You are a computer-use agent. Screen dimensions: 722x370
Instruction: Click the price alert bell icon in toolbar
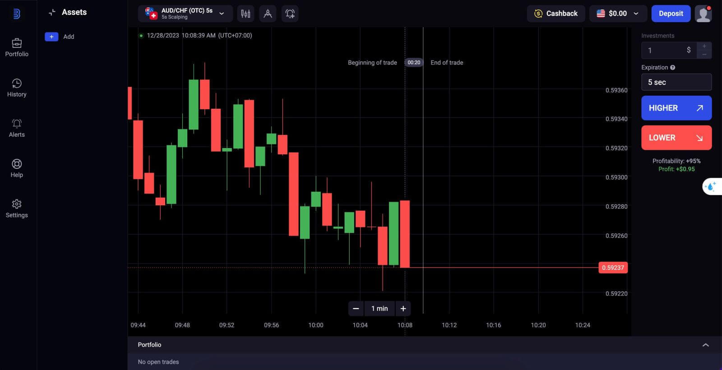290,14
